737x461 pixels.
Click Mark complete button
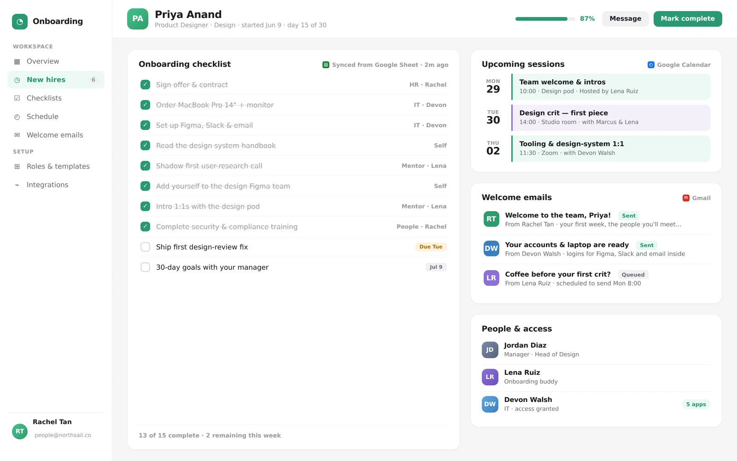pyautogui.click(x=688, y=19)
